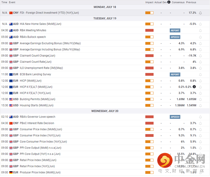Enable alert bell for RBA Meeting Minutes
This screenshot has height=177, width=210.
(x=200, y=31)
